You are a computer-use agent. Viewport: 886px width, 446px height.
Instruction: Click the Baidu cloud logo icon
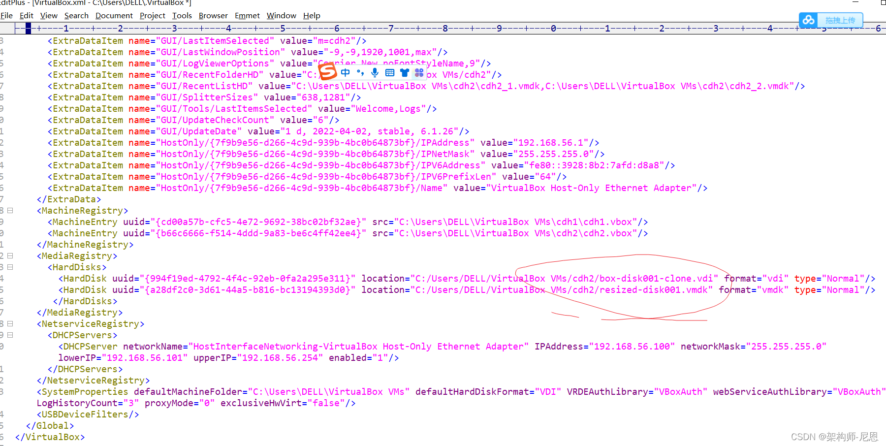point(808,20)
